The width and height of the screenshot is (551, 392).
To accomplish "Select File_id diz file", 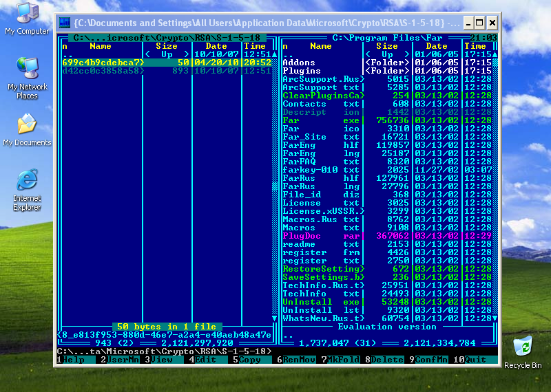I will coord(387,195).
